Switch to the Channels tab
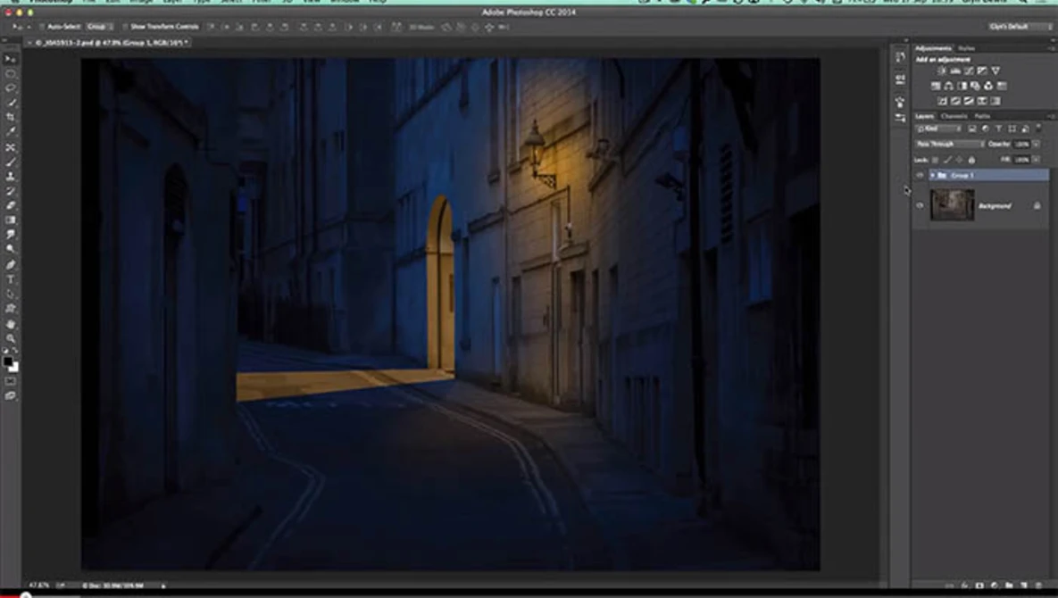The image size is (1058, 598). [x=954, y=116]
